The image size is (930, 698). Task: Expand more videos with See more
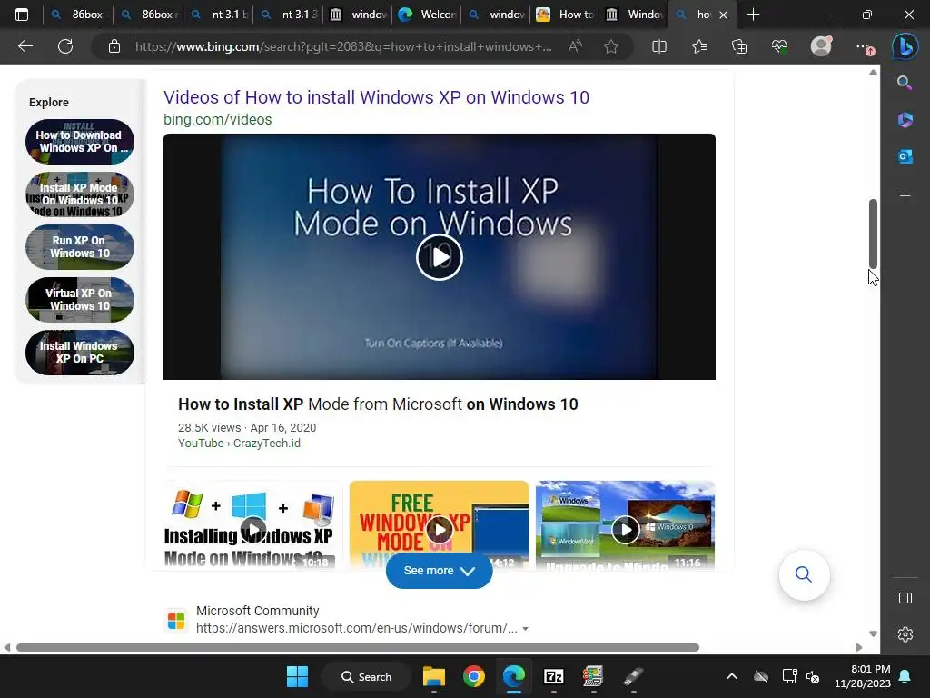coord(439,571)
